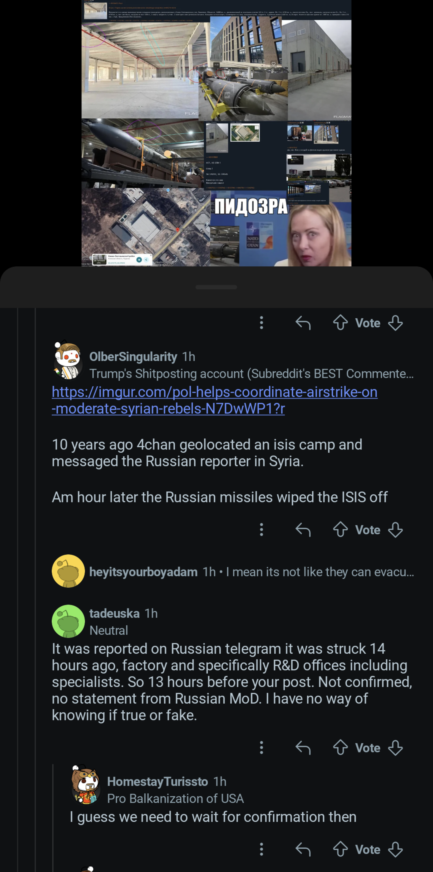433x872 pixels.
Task: Upvote HomestayTurissto's comment
Action: click(x=340, y=849)
